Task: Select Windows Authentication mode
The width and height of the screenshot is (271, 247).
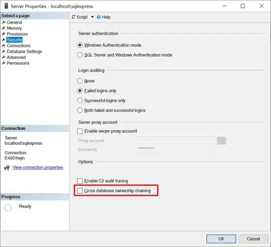Action: [x=80, y=45]
